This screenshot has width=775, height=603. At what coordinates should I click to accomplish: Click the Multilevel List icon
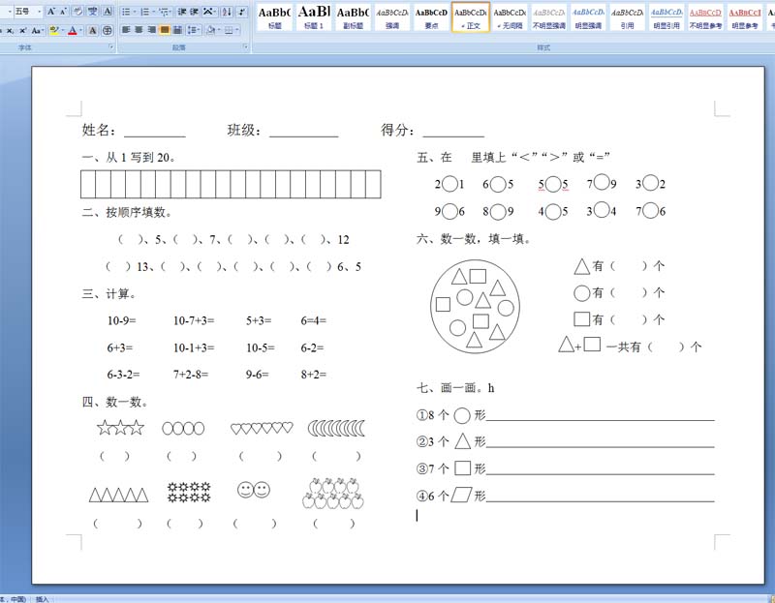pos(163,12)
